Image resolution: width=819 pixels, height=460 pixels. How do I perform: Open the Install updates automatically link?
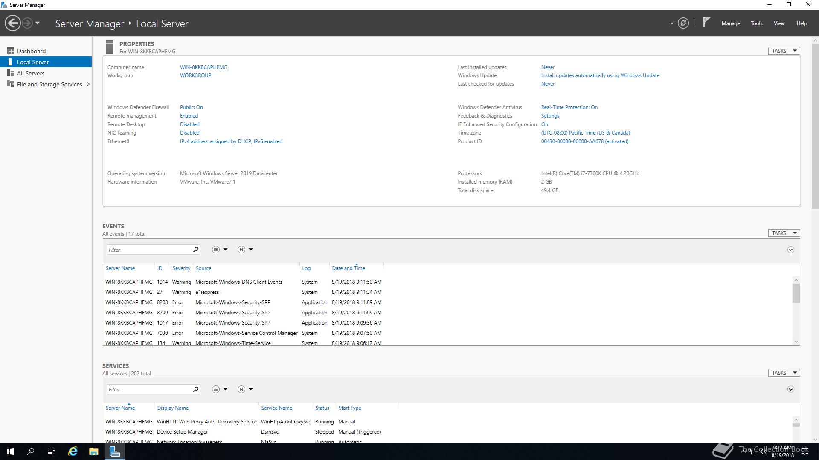[x=600, y=75]
